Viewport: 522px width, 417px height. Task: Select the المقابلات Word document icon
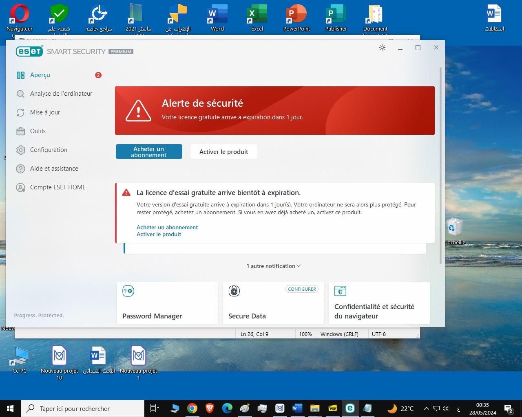click(494, 18)
